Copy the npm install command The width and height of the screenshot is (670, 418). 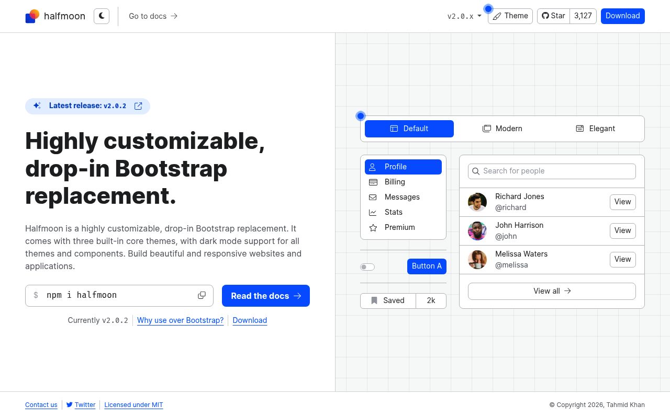(202, 295)
